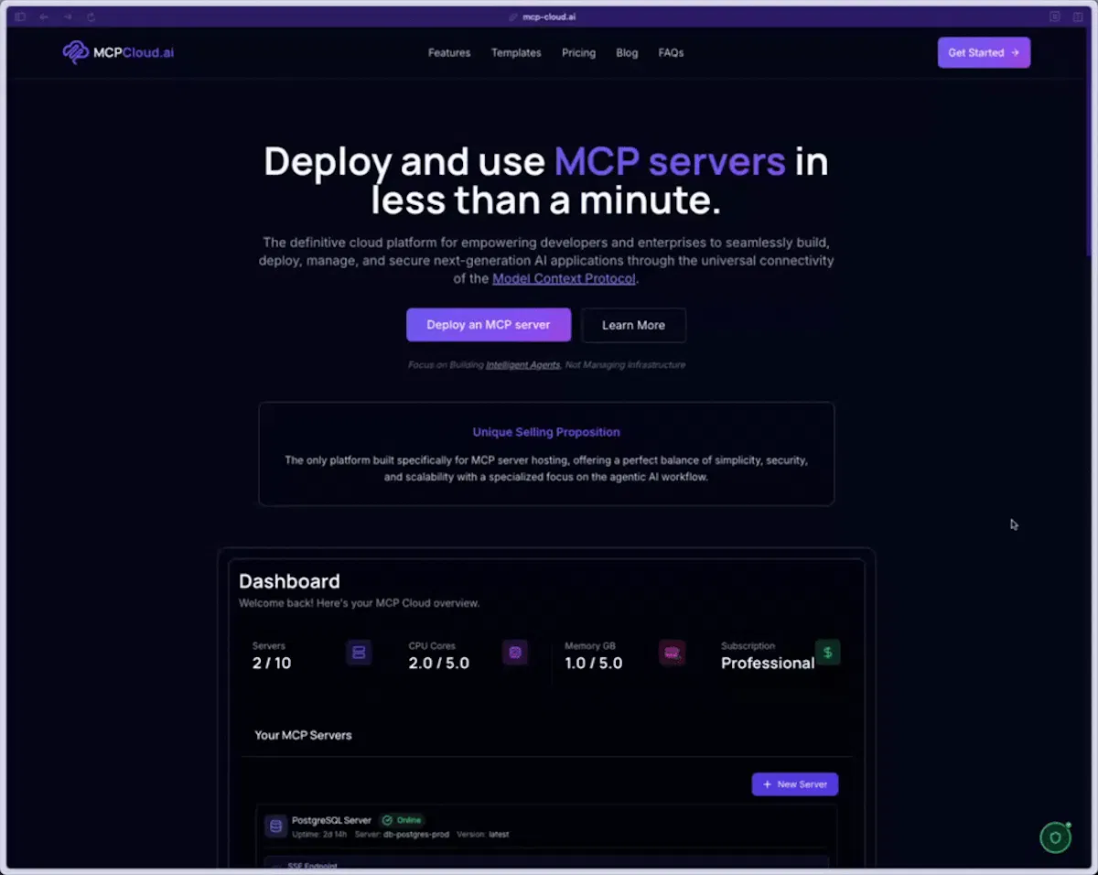
Task: Click the "Dashboard" heading
Action: click(289, 581)
